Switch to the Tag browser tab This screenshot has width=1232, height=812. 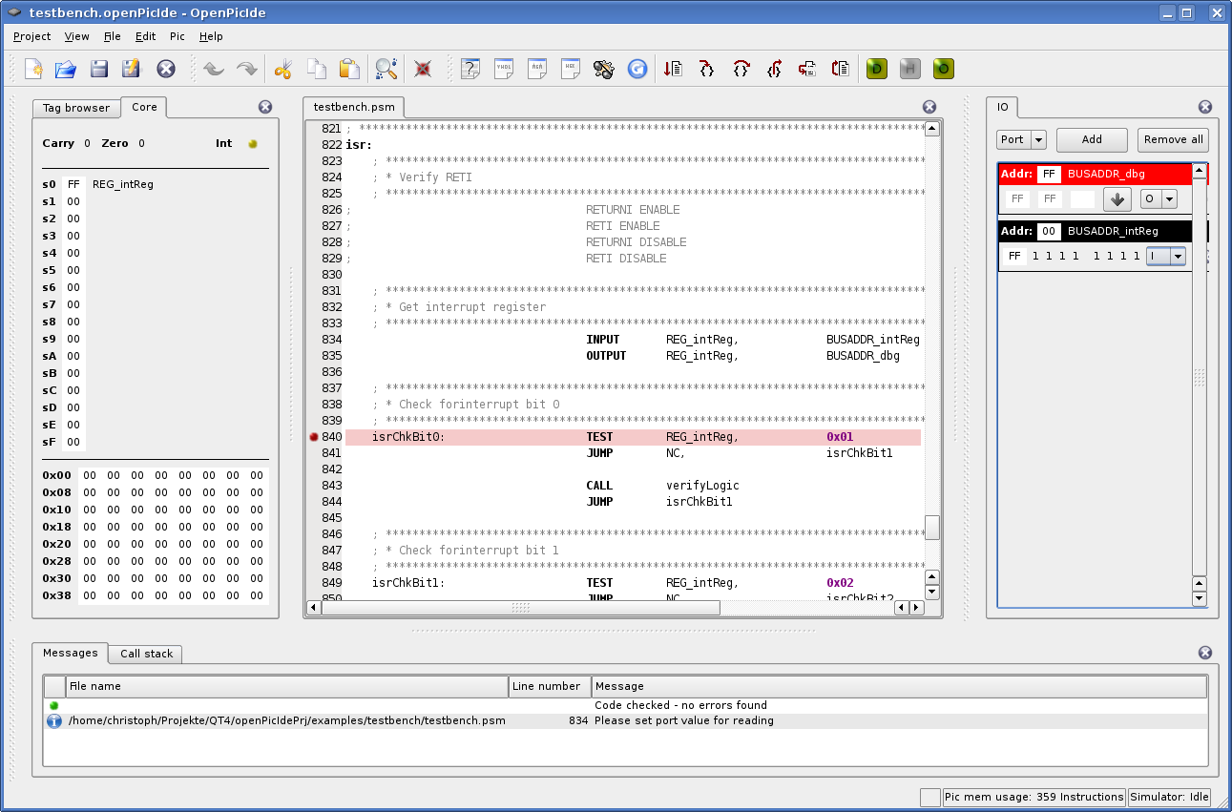[x=76, y=108]
